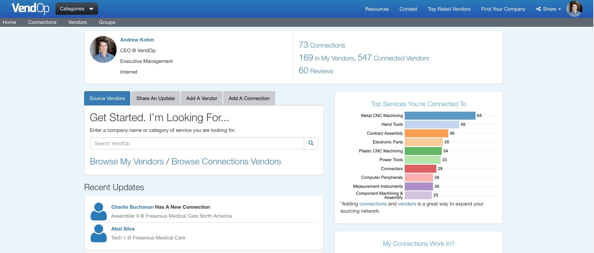Open Connections in navigation bar
Viewport: 594px width, 253px height.
(42, 22)
